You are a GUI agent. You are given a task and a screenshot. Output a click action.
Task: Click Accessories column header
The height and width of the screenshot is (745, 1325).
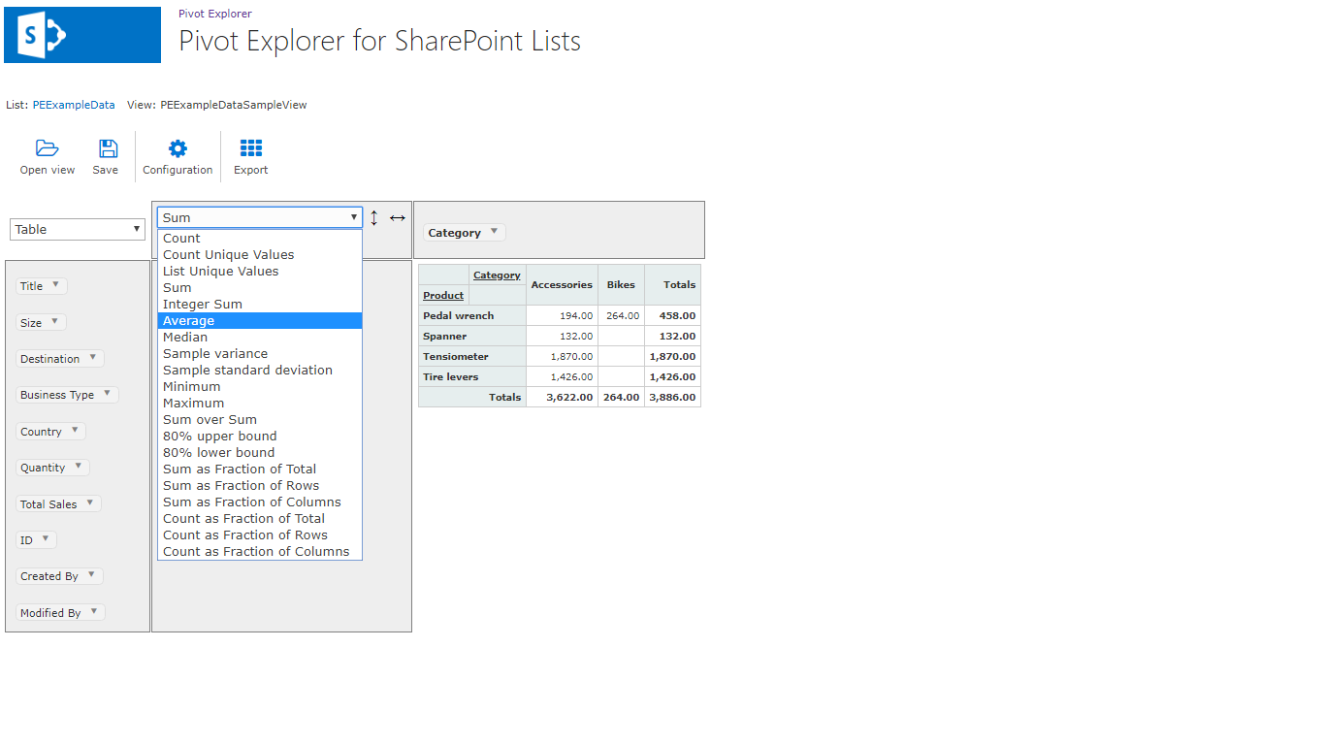tap(562, 285)
